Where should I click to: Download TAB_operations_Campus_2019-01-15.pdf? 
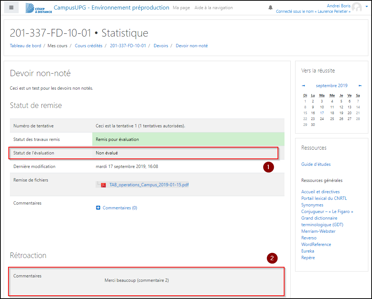pos(149,185)
